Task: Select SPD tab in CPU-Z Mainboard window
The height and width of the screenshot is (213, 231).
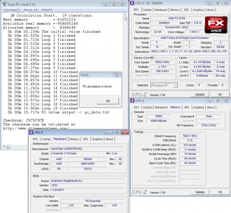Action: pyautogui.click(x=85, y=139)
